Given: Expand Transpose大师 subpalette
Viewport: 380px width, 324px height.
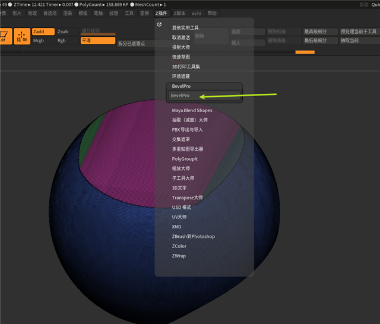Looking at the screenshot, I should (x=188, y=198).
